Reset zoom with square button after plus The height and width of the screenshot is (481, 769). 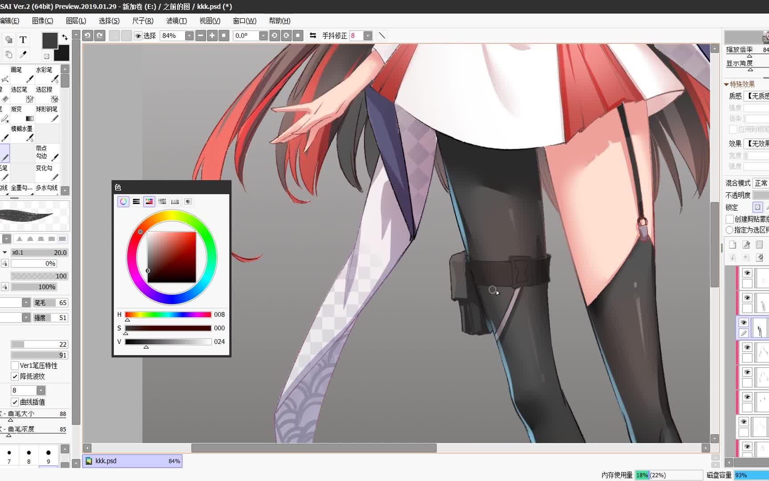tap(224, 36)
